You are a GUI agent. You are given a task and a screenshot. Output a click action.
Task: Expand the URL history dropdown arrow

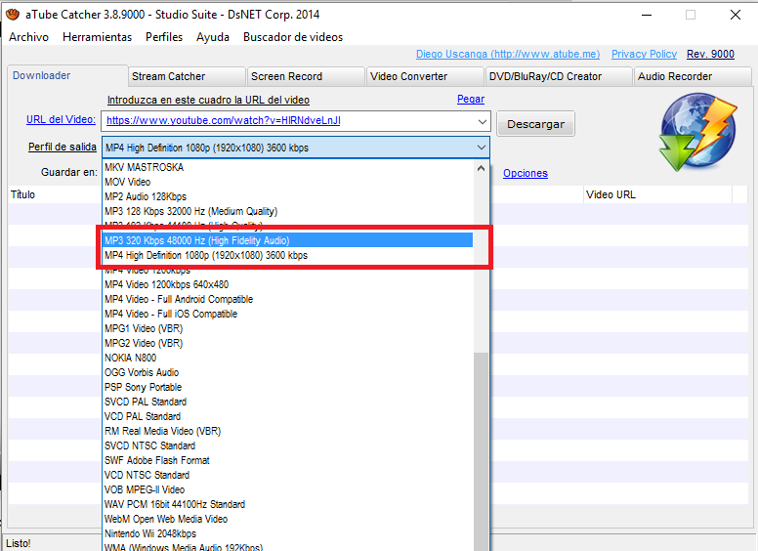click(x=482, y=122)
